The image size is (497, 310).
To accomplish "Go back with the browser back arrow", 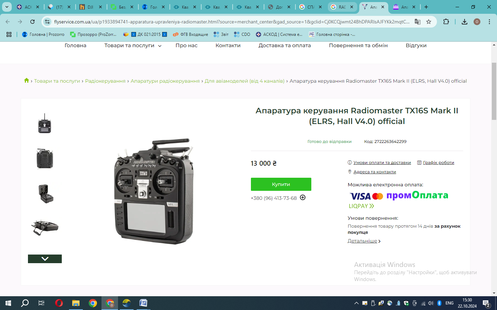I will (x=8, y=22).
